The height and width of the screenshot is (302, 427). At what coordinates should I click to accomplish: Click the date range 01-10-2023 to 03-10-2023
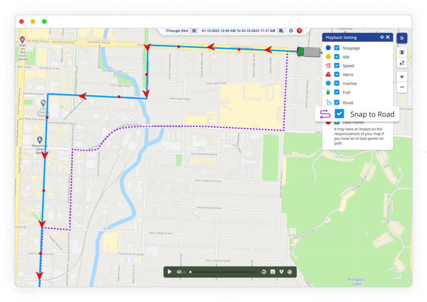(x=238, y=31)
